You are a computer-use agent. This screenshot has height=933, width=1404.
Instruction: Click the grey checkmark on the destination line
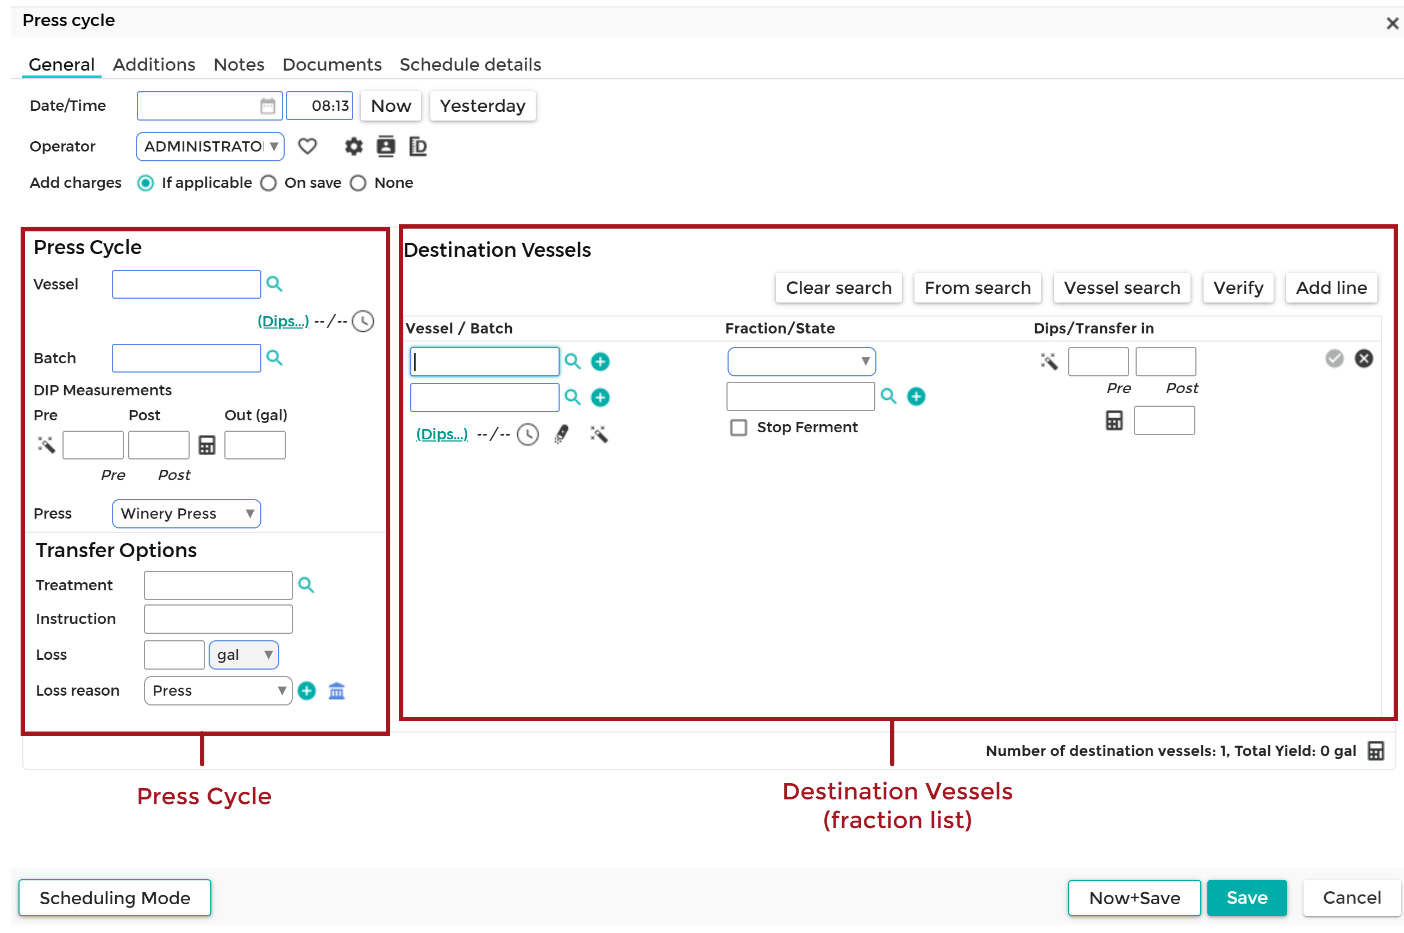[x=1334, y=358]
